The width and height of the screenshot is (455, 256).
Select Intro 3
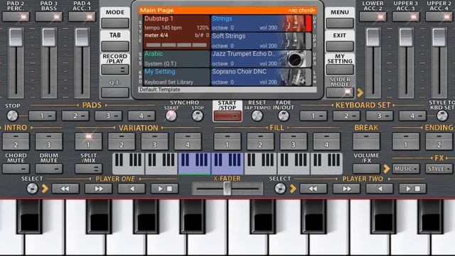point(49,142)
